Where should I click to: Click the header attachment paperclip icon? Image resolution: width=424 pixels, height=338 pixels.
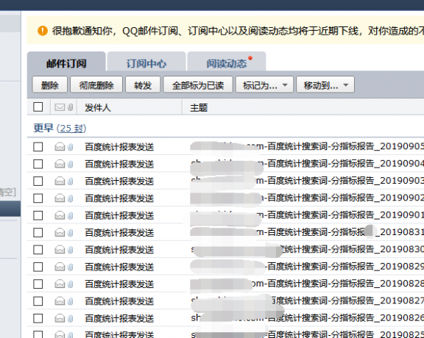71,107
